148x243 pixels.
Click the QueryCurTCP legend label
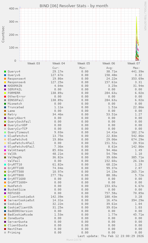pyautogui.click(x=18, y=129)
